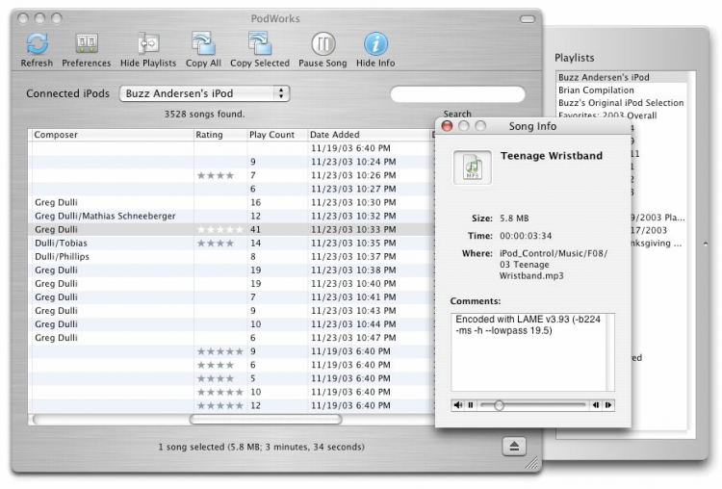Screen dimensions: 722x489
Task: Click the four-star rating in the 10:26 PM row
Action: point(216,175)
